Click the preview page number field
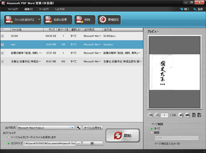This screenshot has width=206, height=153. tap(165, 115)
